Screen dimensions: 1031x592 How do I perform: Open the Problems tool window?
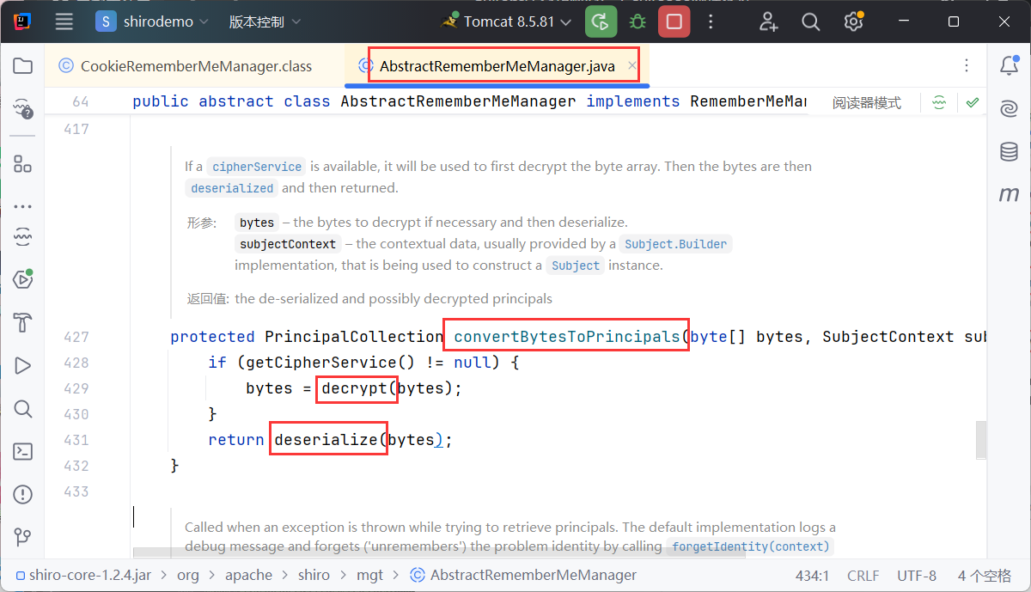pyautogui.click(x=22, y=494)
